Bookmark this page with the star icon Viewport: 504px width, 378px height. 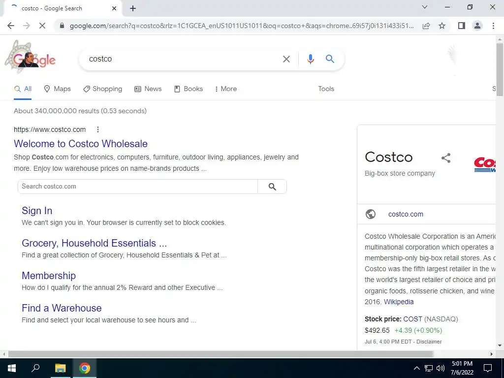[442, 26]
